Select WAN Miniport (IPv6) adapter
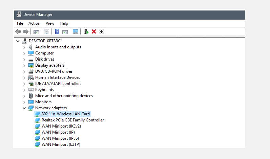This screenshot has height=159, width=270. coord(60,138)
